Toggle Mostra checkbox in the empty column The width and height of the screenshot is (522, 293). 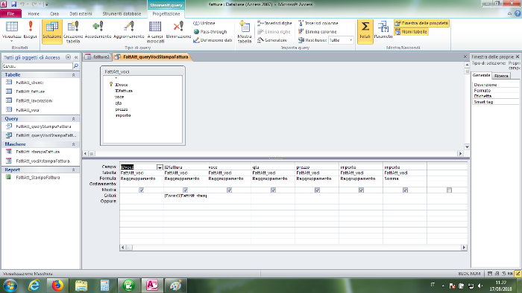point(449,190)
